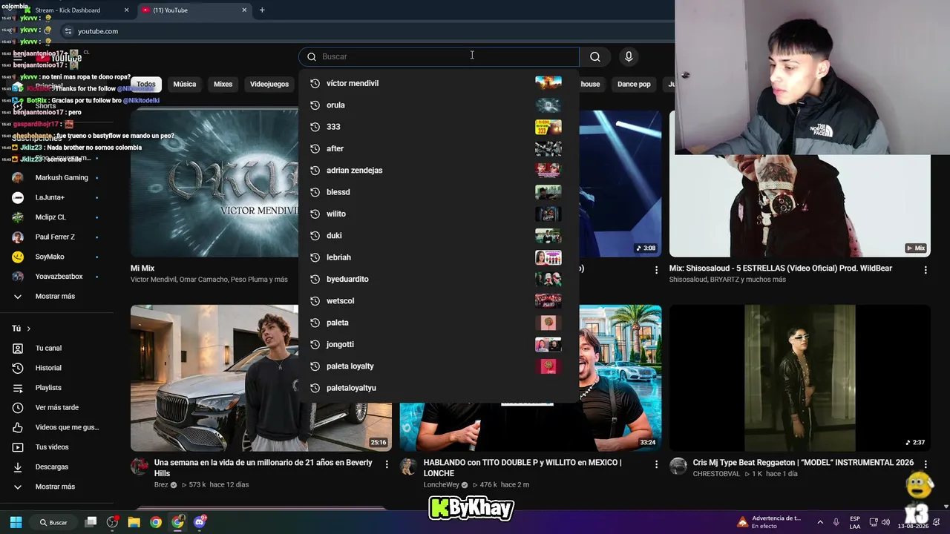This screenshot has height=534, width=950.
Task: Open the Beverly Hills millionaire video title
Action: click(x=263, y=468)
